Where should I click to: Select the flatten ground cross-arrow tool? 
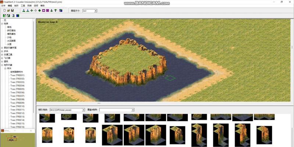(x=32, y=11)
